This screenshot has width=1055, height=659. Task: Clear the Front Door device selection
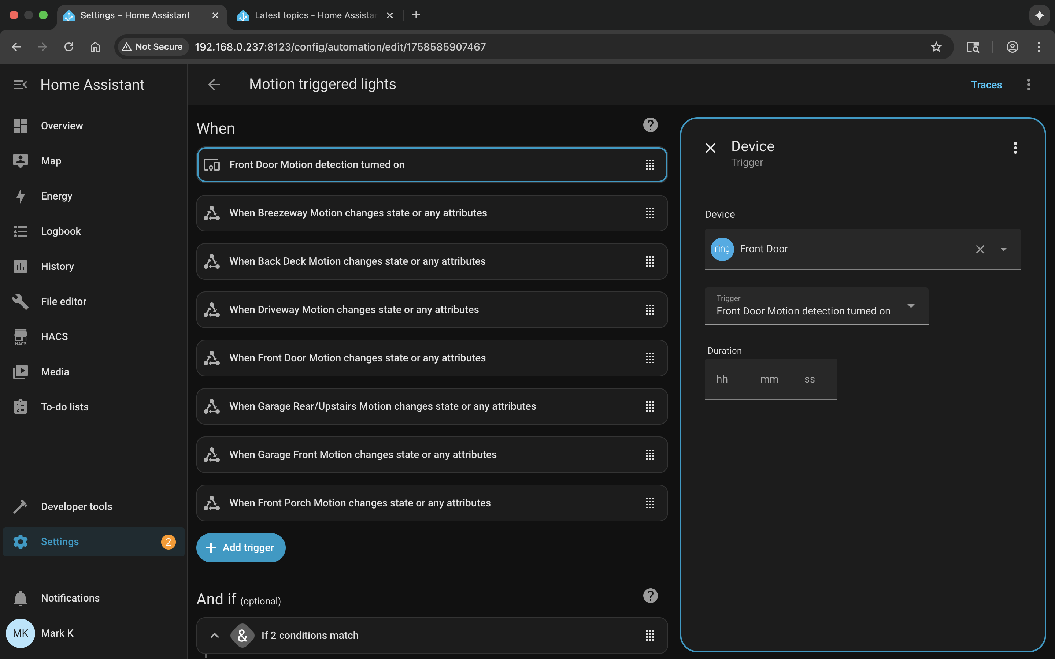tap(980, 249)
